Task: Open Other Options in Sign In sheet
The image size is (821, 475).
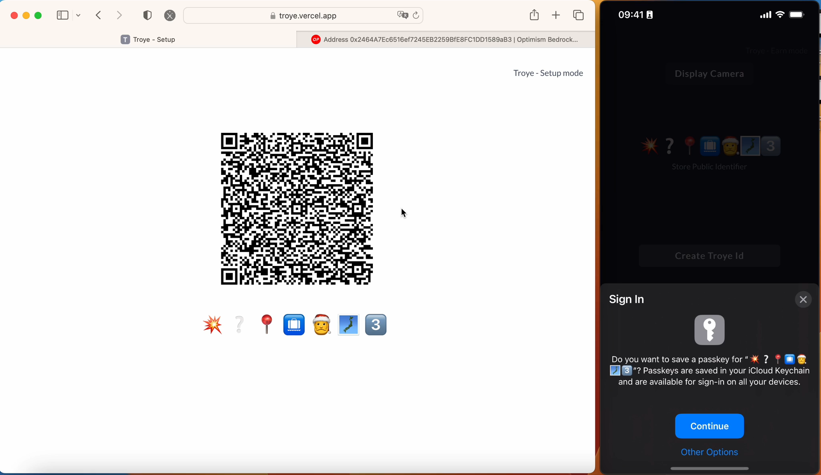Action: tap(709, 452)
